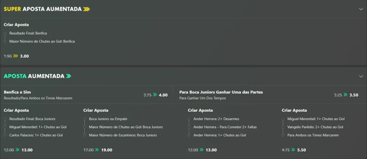Click the struck-through odds 4.75
This screenshot has width=367, height=159.
point(286,150)
